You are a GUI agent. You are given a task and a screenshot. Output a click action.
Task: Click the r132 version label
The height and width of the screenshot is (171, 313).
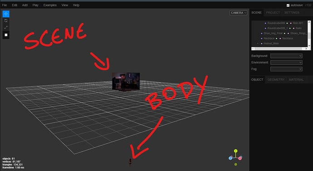[x=308, y=5]
